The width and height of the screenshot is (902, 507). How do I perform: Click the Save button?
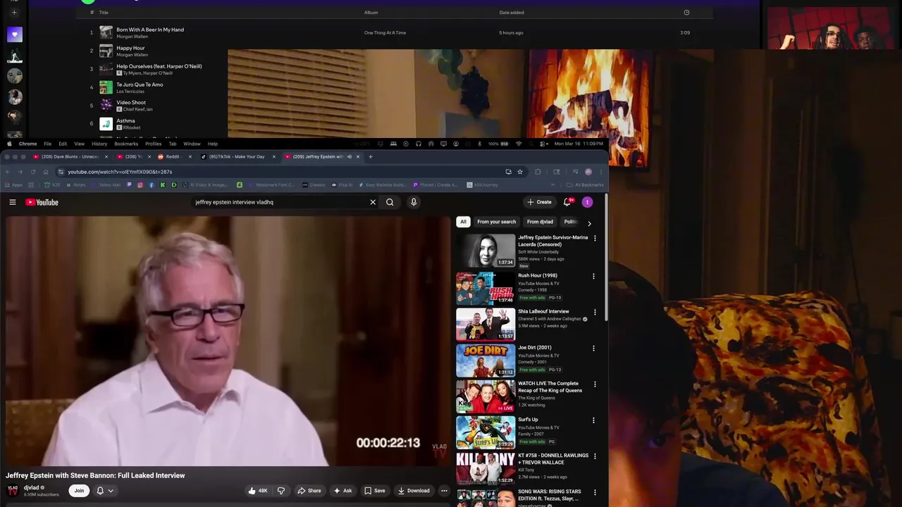375,491
